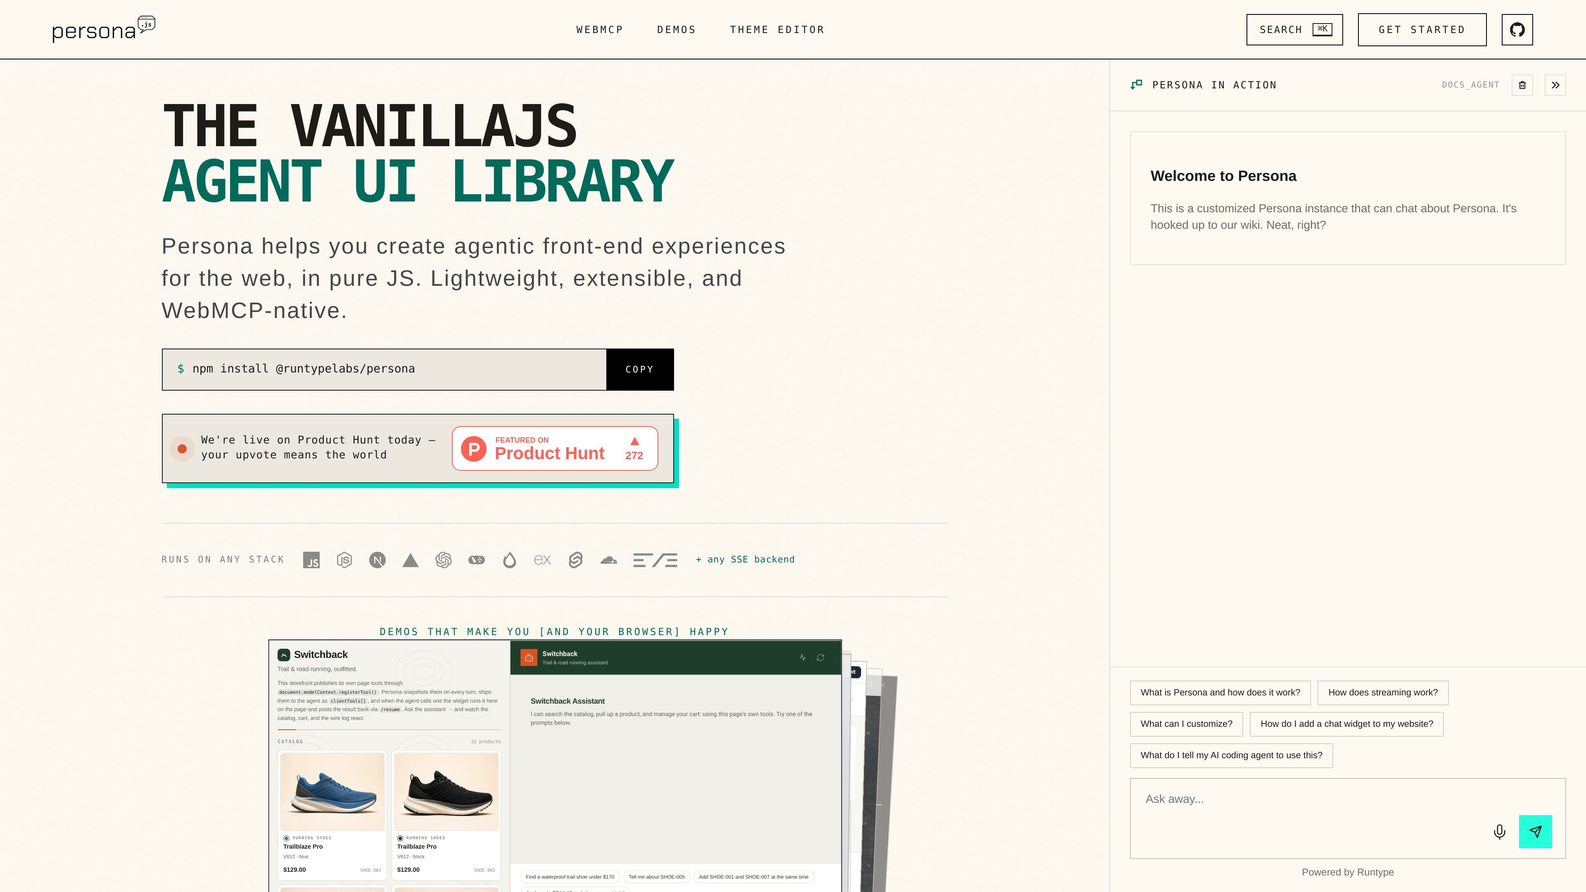
Task: Ask 'What do I tell my AI coding agent'
Action: coord(1231,756)
